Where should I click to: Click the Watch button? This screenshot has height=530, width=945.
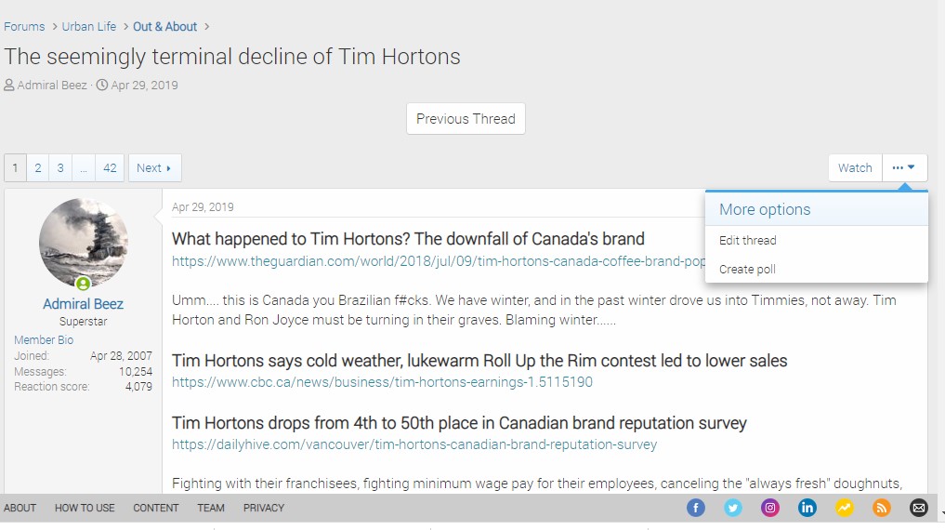[855, 168]
